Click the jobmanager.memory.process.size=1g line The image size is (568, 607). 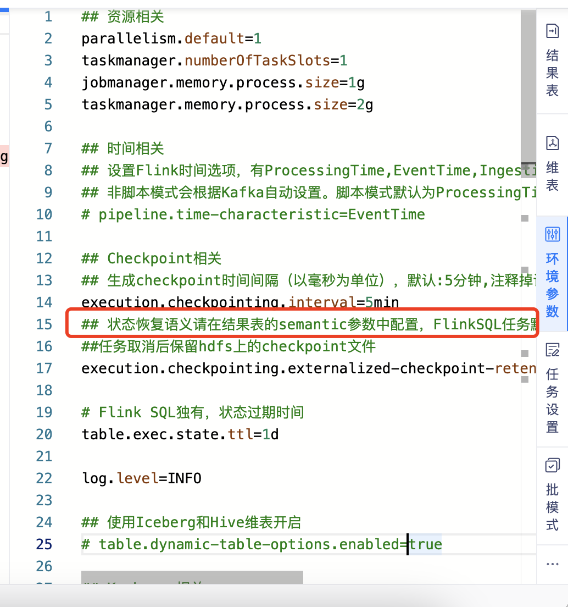tap(223, 82)
